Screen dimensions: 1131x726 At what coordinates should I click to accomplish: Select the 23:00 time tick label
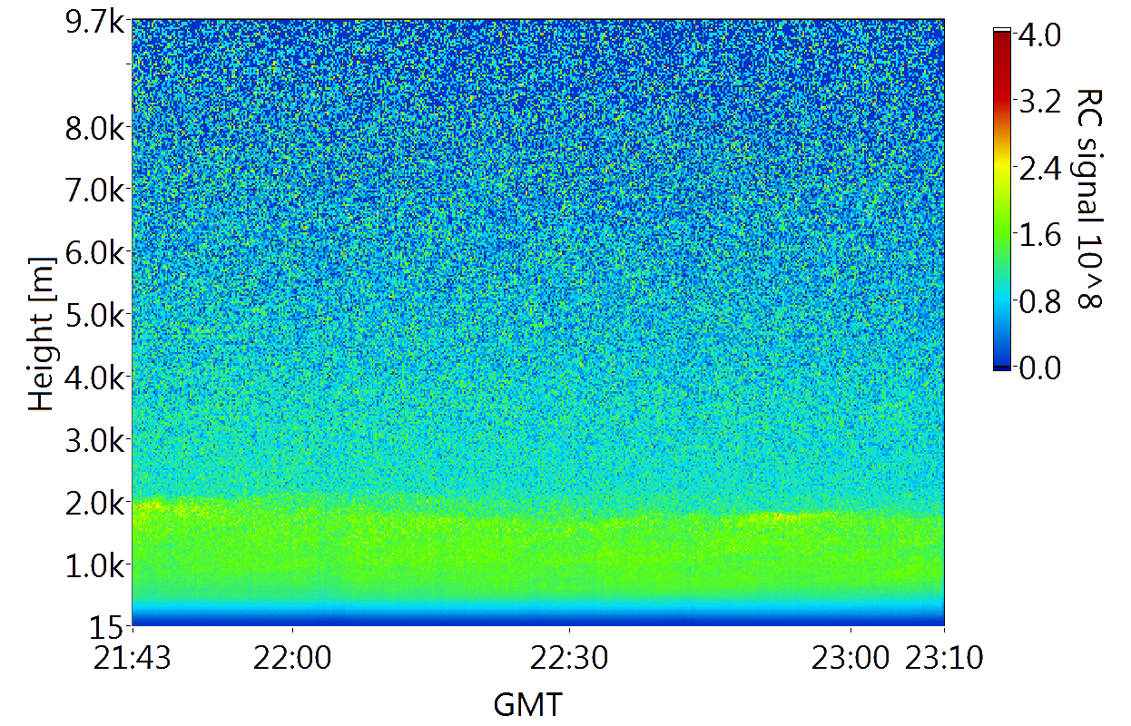(850, 658)
